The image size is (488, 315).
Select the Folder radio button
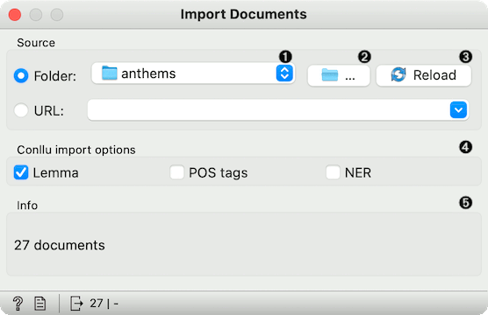tap(21, 76)
